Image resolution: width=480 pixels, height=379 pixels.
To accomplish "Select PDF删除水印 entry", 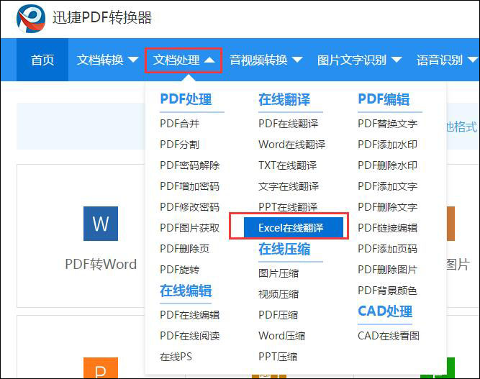I will [388, 165].
